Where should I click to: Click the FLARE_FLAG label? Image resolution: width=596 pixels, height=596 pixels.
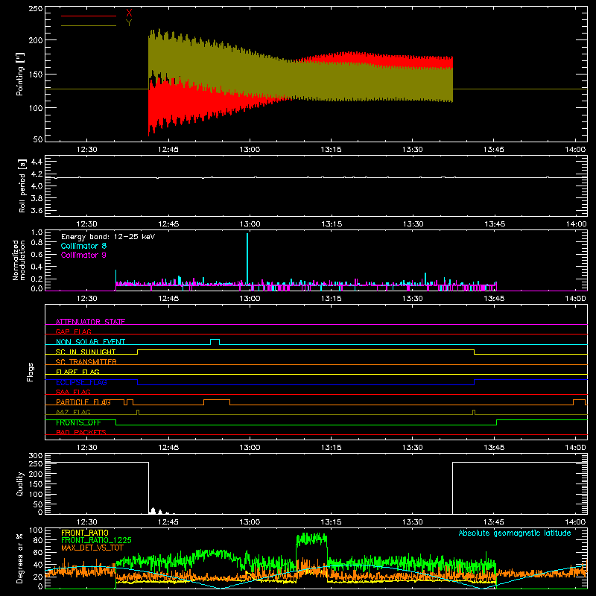tap(77, 372)
